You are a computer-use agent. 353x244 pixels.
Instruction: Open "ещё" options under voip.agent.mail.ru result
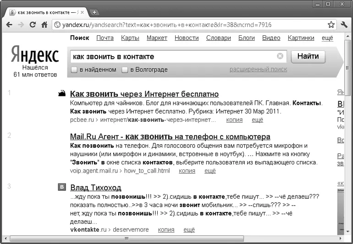point(210,171)
